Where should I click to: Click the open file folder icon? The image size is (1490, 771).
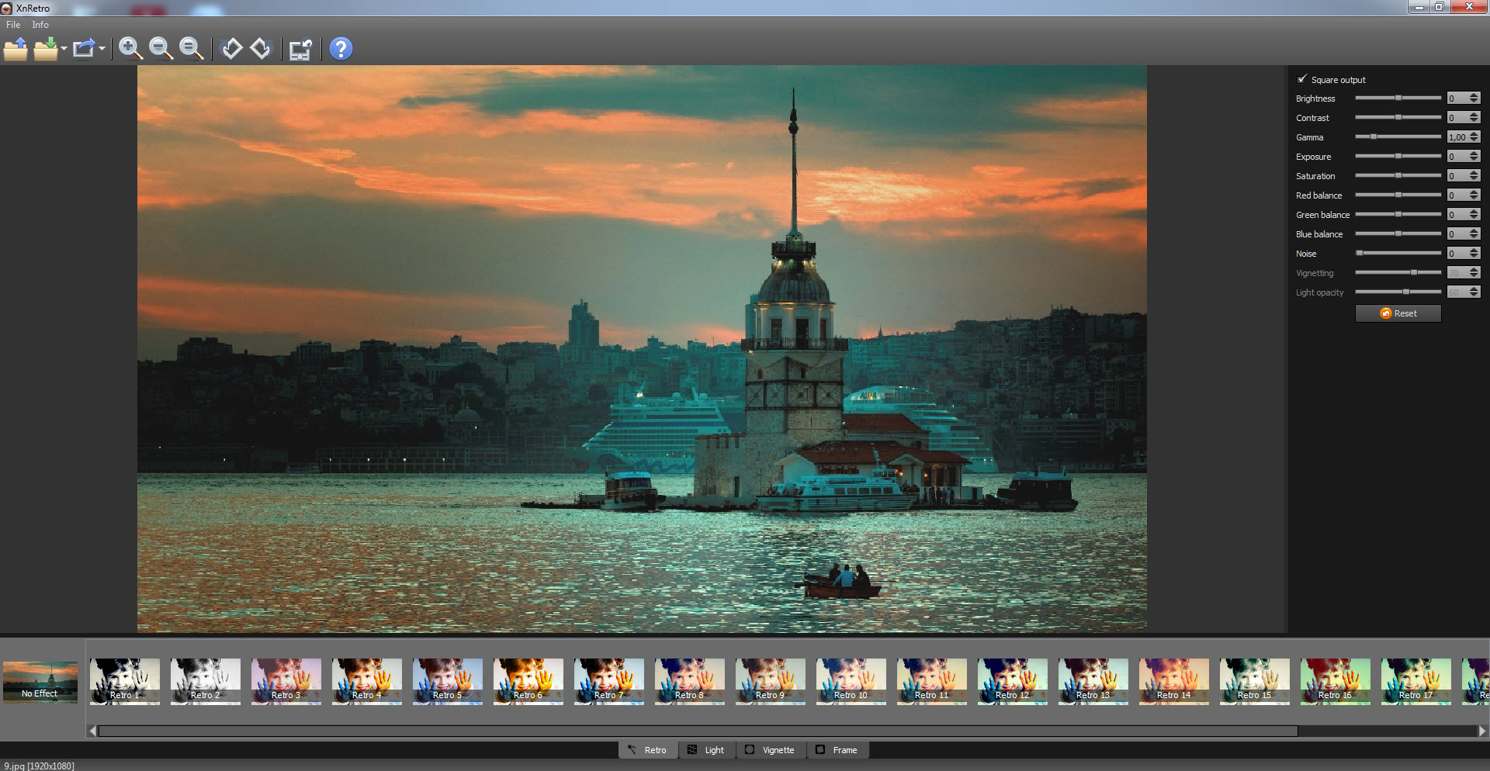pyautogui.click(x=16, y=50)
